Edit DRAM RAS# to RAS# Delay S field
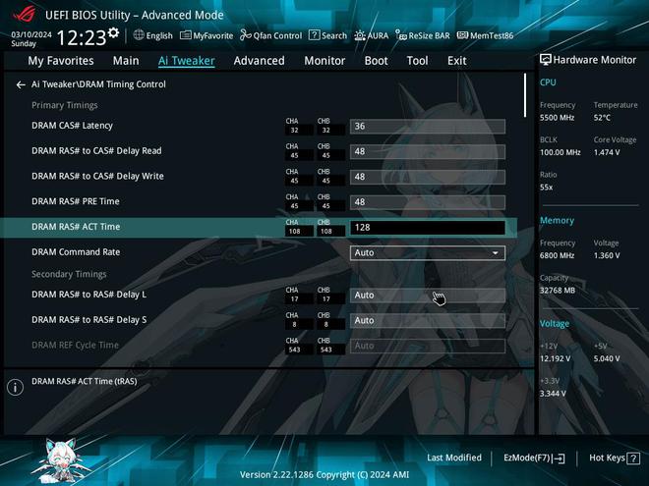 [x=428, y=321]
